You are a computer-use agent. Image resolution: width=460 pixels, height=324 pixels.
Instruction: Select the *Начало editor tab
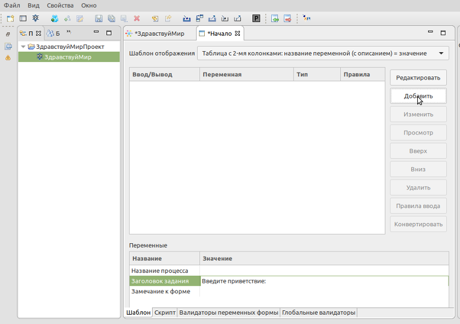[x=220, y=33]
